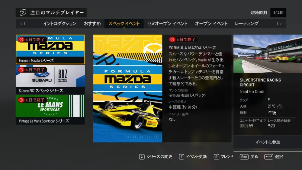Click the フレンド label

(227, 157)
